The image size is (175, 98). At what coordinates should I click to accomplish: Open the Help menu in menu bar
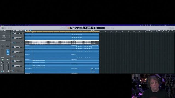click(x=28, y=25)
